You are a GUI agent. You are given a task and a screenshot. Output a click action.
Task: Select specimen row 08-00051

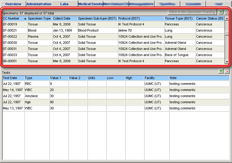coord(113,61)
